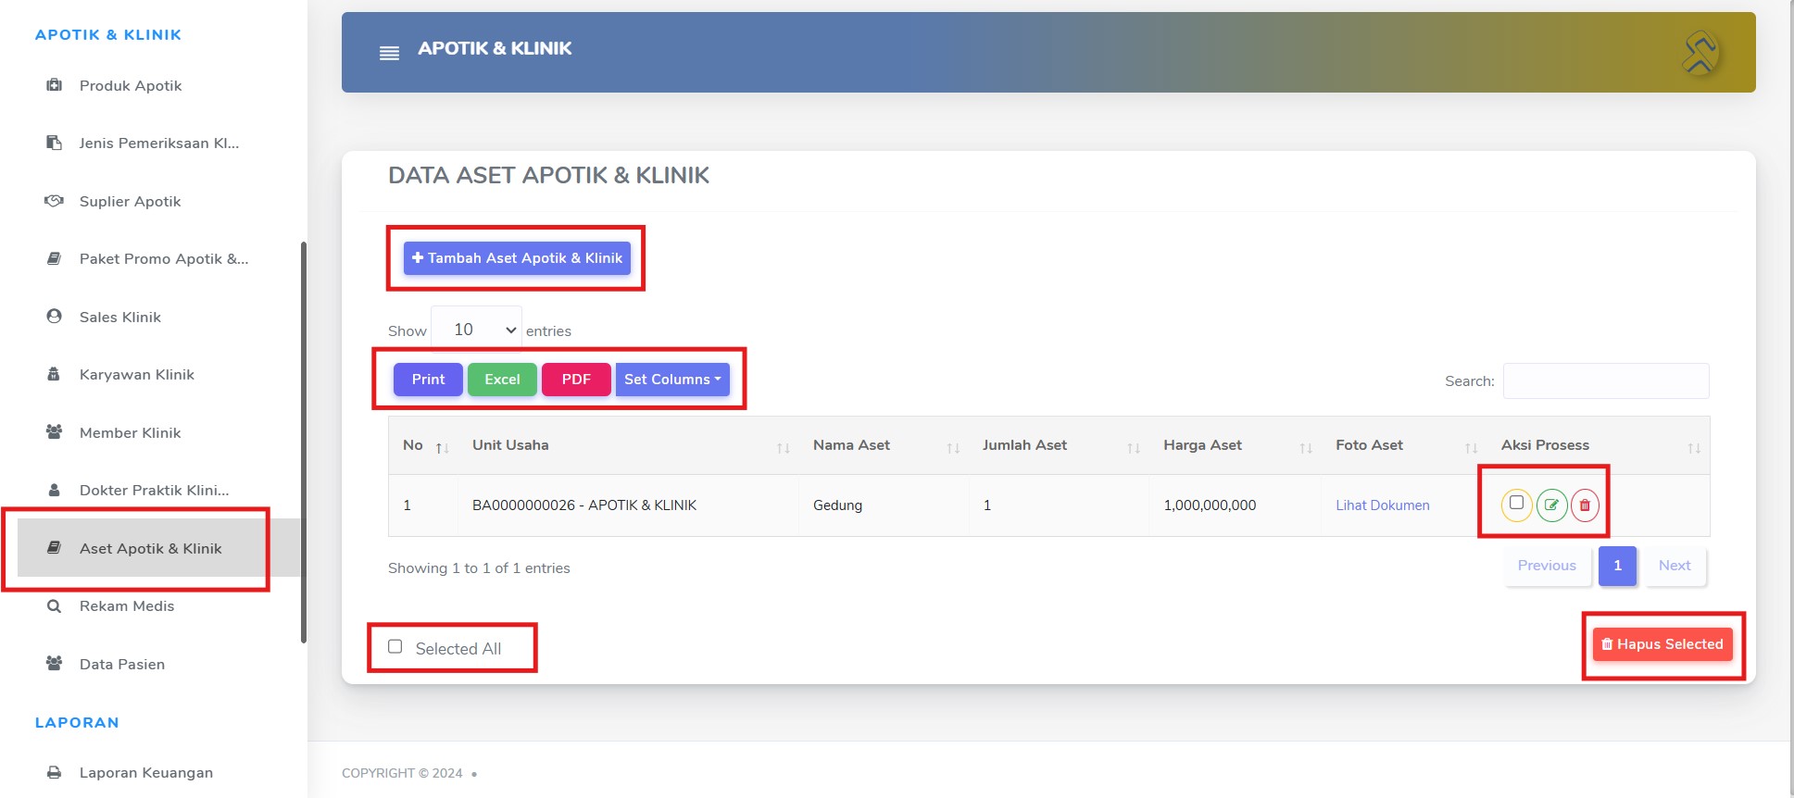Click the Member Klinik group icon
The height and width of the screenshot is (798, 1794).
tap(55, 432)
